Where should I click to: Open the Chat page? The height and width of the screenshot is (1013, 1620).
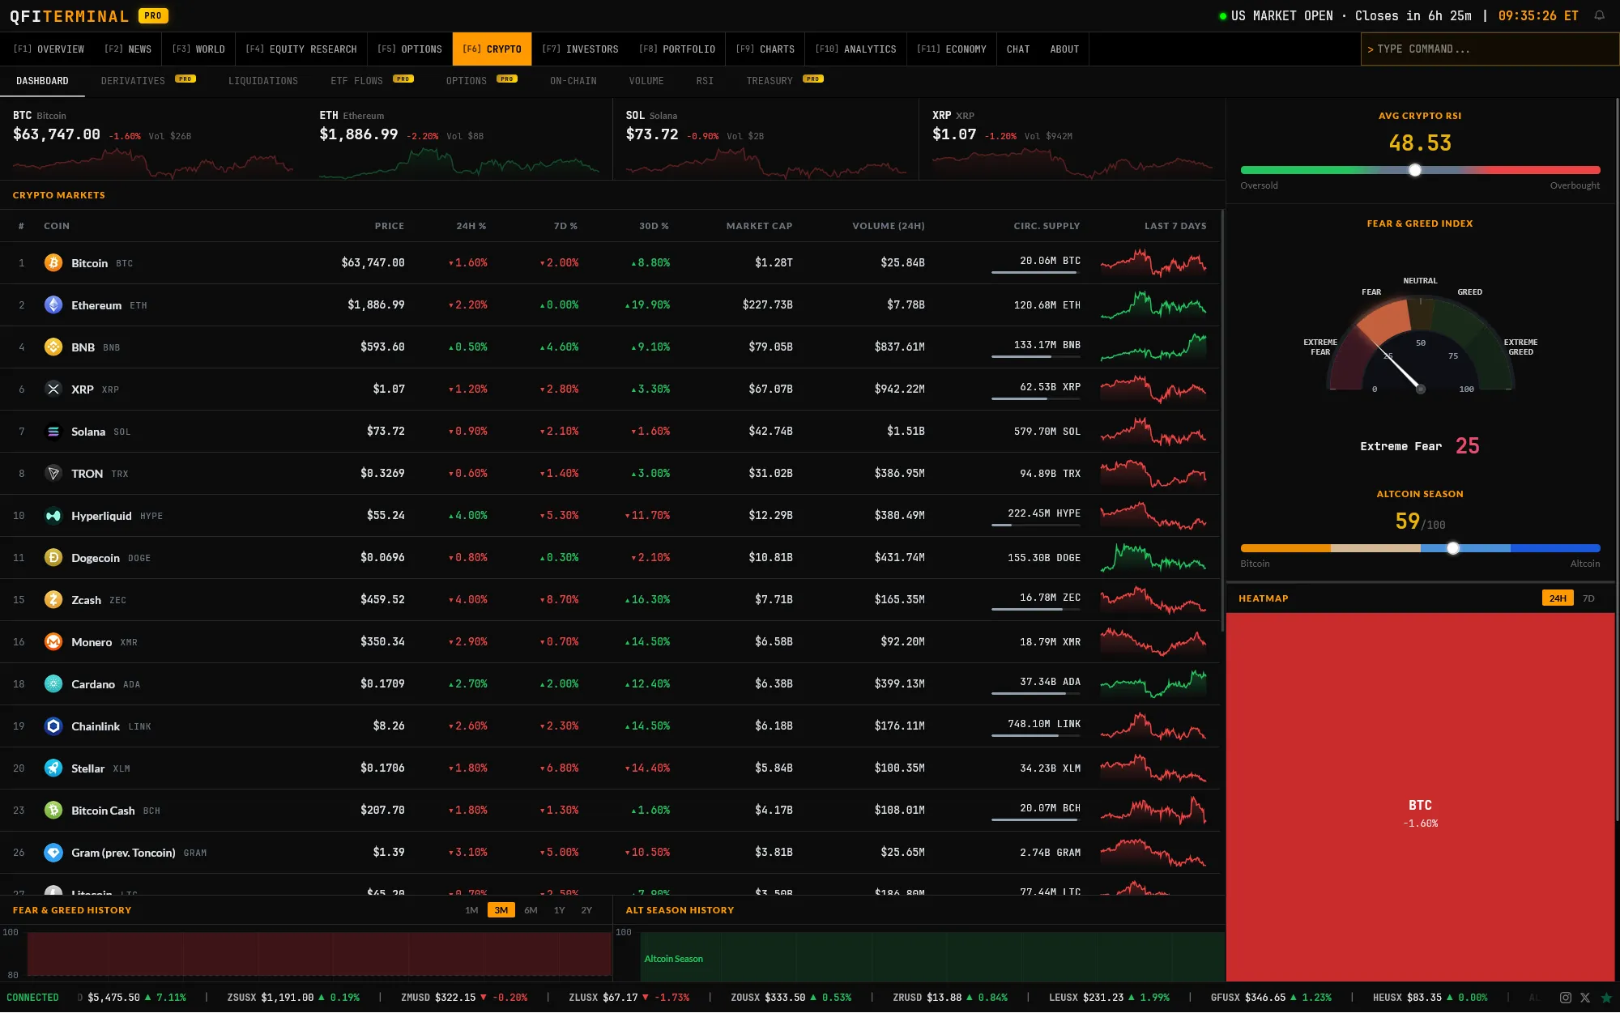tap(1018, 49)
